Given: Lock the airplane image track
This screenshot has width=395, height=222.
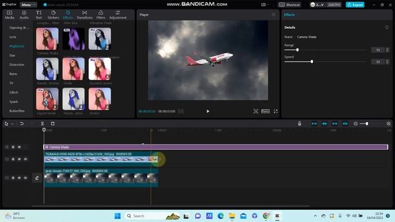Looking at the screenshot, I should (13, 159).
